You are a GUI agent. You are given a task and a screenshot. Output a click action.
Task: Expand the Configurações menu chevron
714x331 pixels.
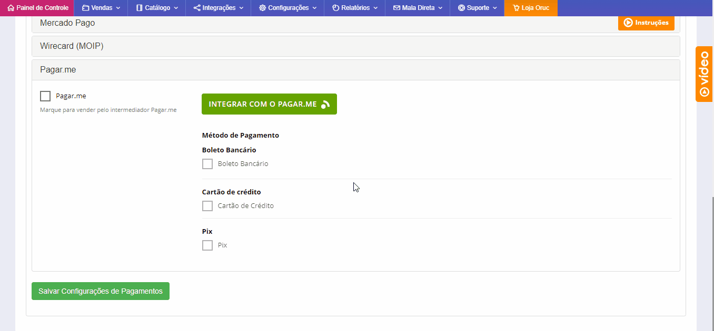coord(314,8)
